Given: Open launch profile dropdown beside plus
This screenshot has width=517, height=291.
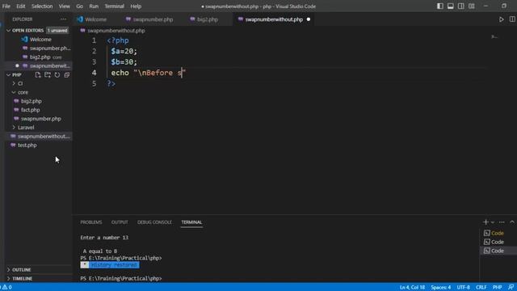Looking at the screenshot, I should [x=493, y=222].
